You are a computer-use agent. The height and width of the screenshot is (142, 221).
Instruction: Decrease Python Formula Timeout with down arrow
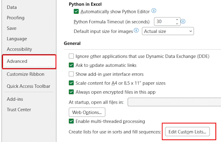[x=177, y=24]
